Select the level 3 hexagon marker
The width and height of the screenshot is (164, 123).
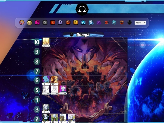click(37, 110)
